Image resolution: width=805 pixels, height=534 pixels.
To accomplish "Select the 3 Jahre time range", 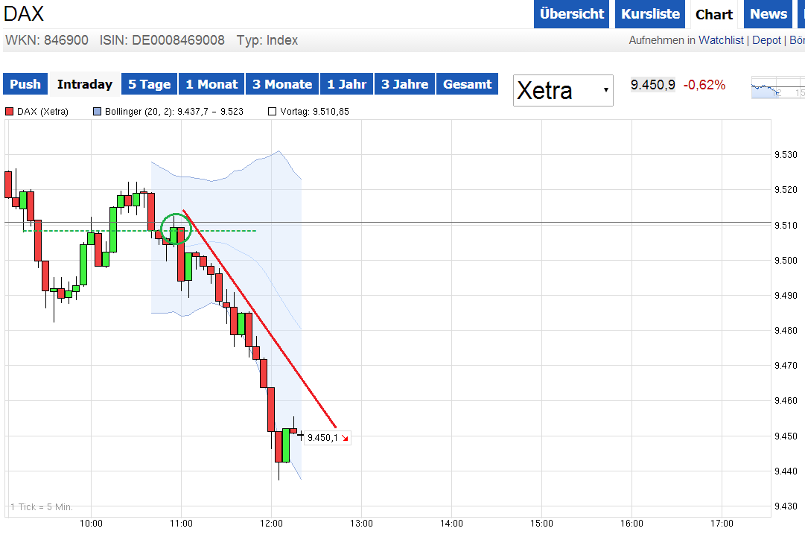I will pos(404,84).
